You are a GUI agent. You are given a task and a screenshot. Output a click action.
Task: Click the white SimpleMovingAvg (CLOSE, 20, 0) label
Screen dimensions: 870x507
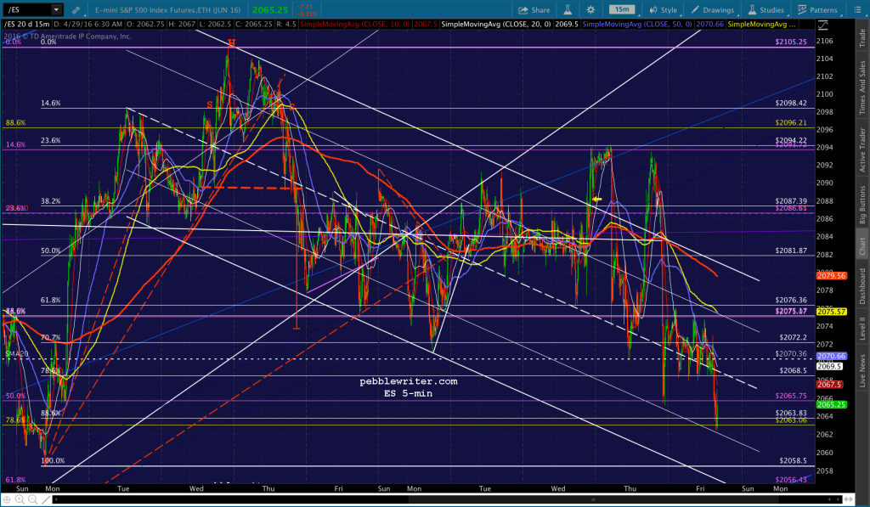tap(495, 25)
